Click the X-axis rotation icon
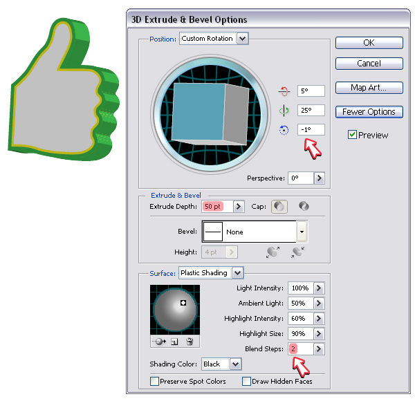The width and height of the screenshot is (415, 401). pyautogui.click(x=284, y=91)
